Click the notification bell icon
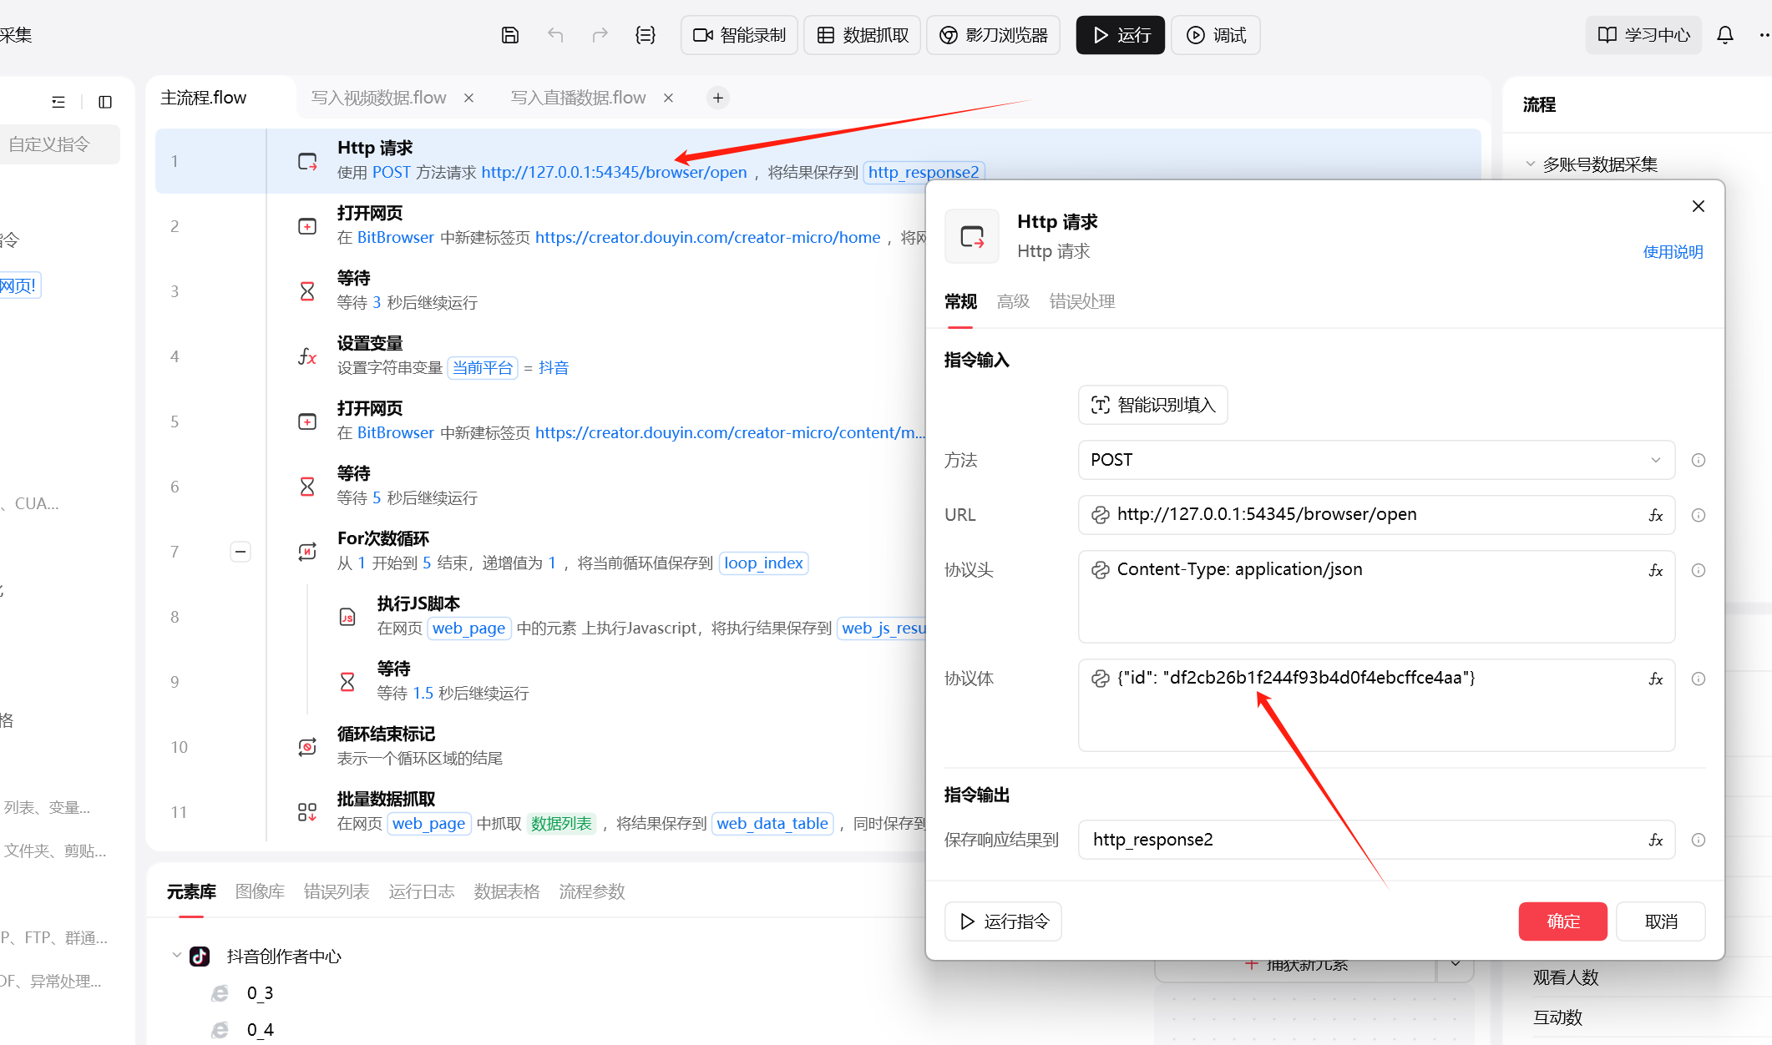Image resolution: width=1772 pixels, height=1045 pixels. point(1725,35)
